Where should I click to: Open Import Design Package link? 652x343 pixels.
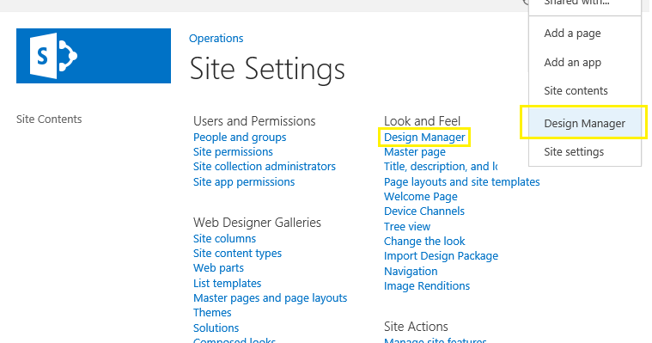click(441, 256)
